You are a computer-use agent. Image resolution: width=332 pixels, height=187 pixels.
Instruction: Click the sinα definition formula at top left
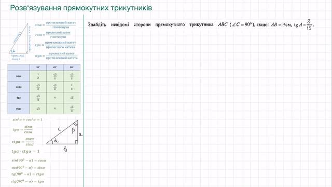point(56,25)
